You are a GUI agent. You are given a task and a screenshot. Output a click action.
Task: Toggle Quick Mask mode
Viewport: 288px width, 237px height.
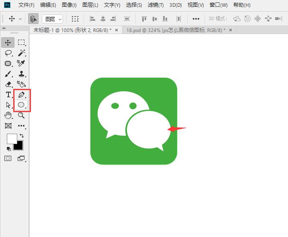point(8,159)
